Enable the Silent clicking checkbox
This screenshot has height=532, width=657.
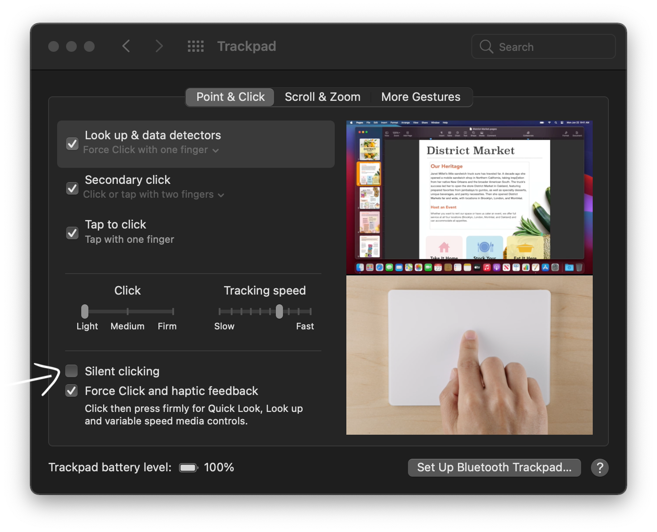click(x=71, y=371)
